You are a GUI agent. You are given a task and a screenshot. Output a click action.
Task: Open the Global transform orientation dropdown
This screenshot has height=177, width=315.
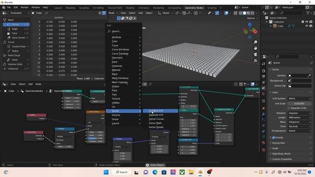coord(165,13)
